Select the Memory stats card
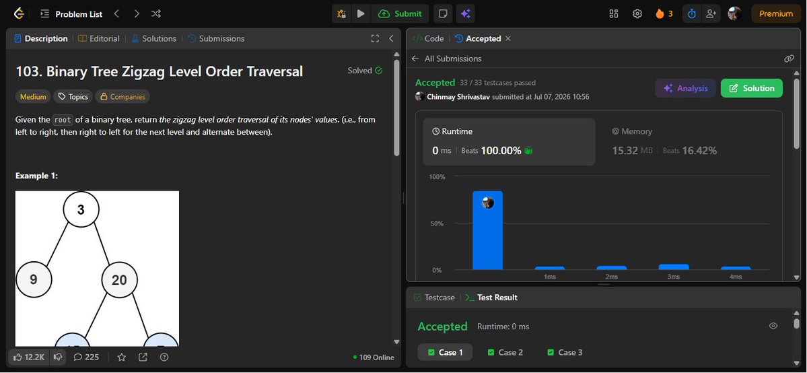Screen dimensions: 807x373 pyautogui.click(x=688, y=141)
